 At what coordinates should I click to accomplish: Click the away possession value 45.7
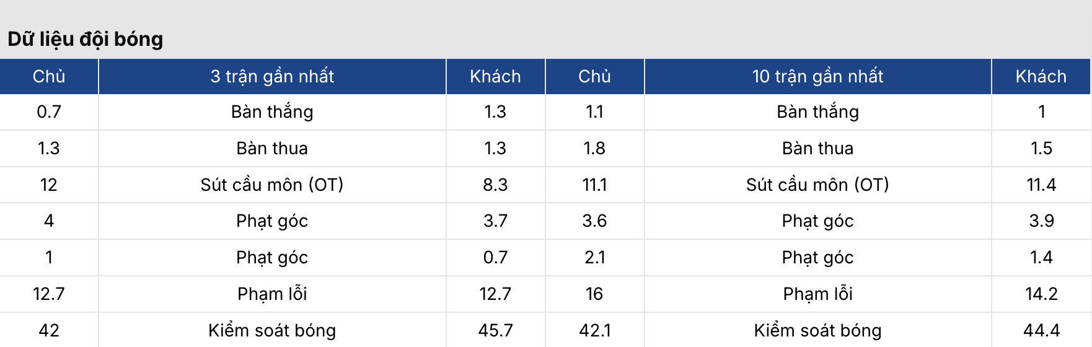495,330
